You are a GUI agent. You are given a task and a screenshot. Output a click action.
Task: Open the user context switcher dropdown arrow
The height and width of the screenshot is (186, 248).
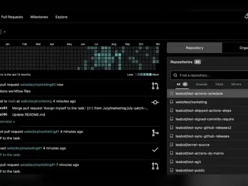pos(4,32)
